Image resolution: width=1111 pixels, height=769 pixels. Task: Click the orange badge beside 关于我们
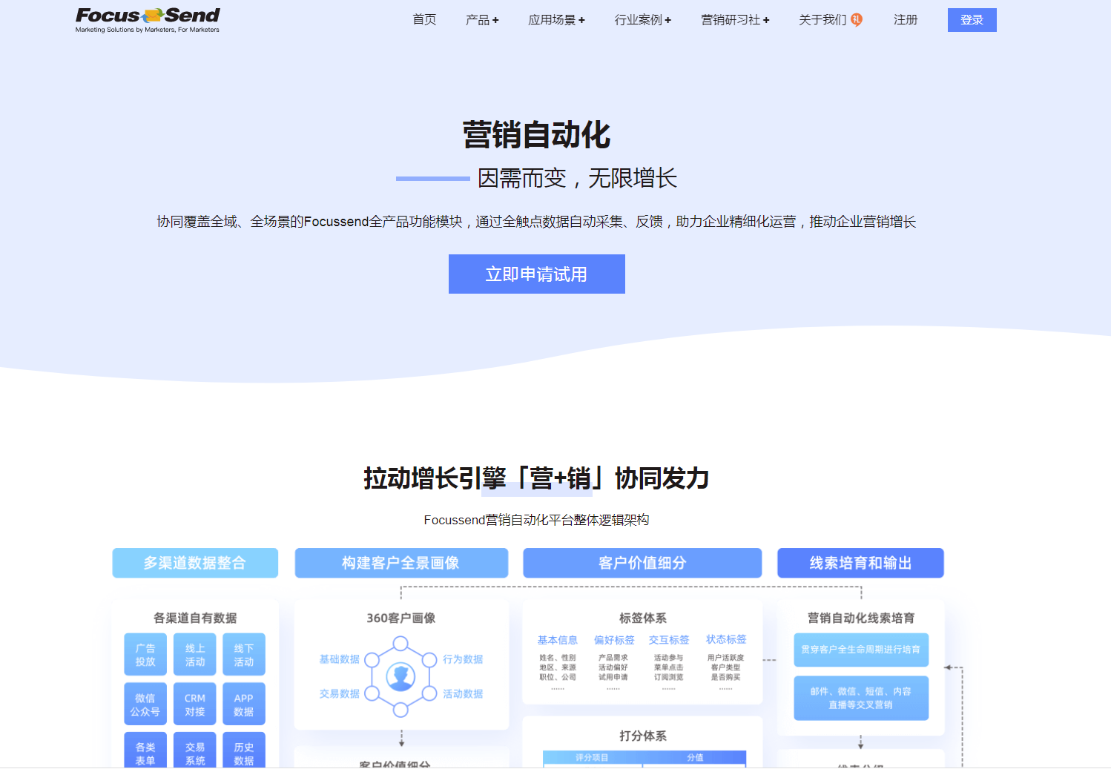point(857,20)
